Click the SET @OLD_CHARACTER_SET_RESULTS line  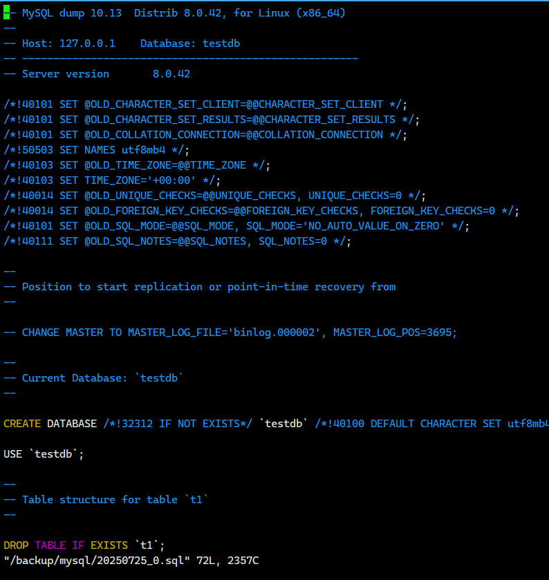point(212,120)
